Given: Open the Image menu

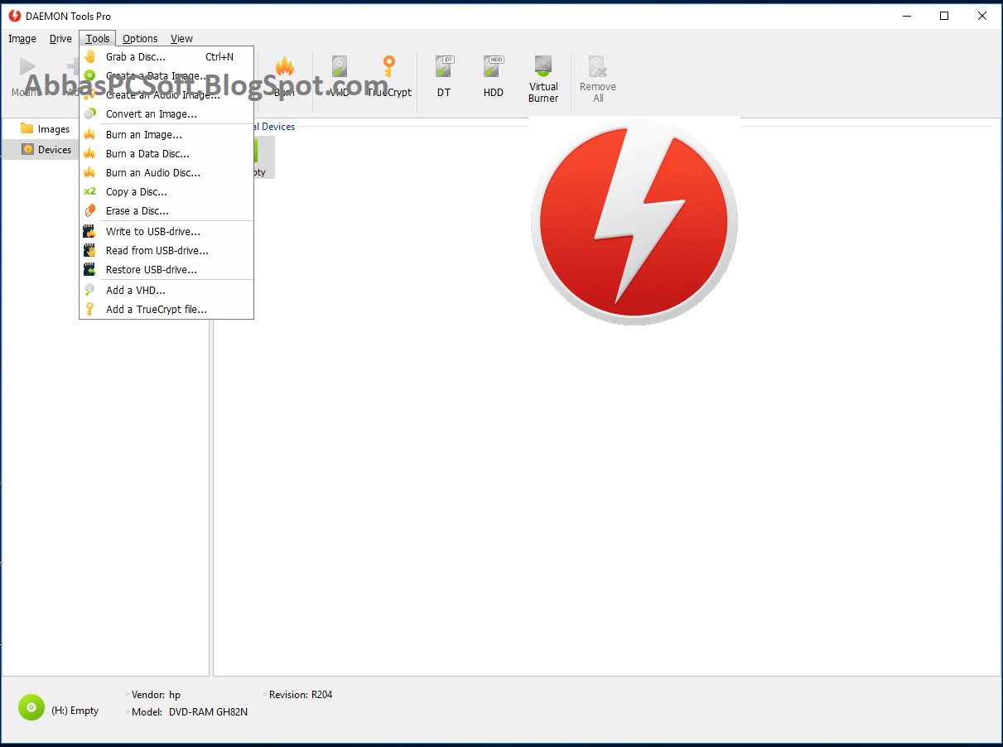Looking at the screenshot, I should 22,38.
